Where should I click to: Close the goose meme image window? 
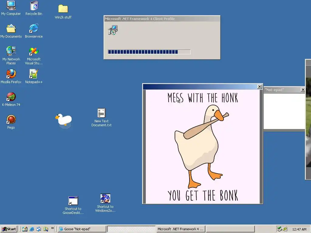click(259, 86)
